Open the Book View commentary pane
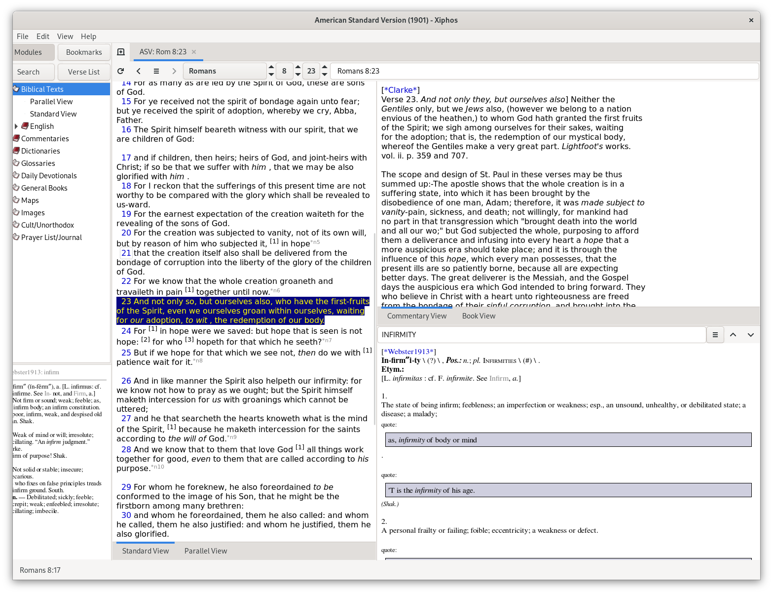 [478, 316]
